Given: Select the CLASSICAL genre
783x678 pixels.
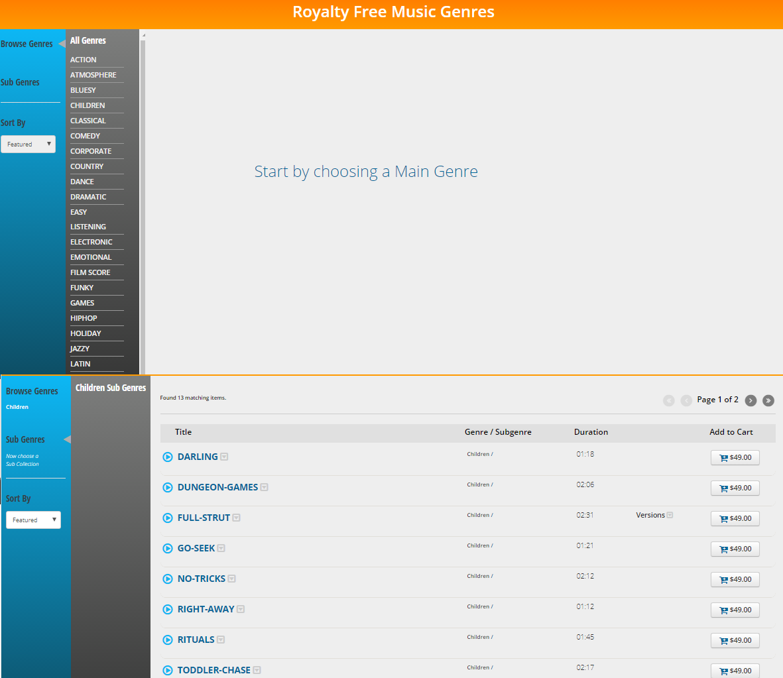Looking at the screenshot, I should click(x=88, y=121).
